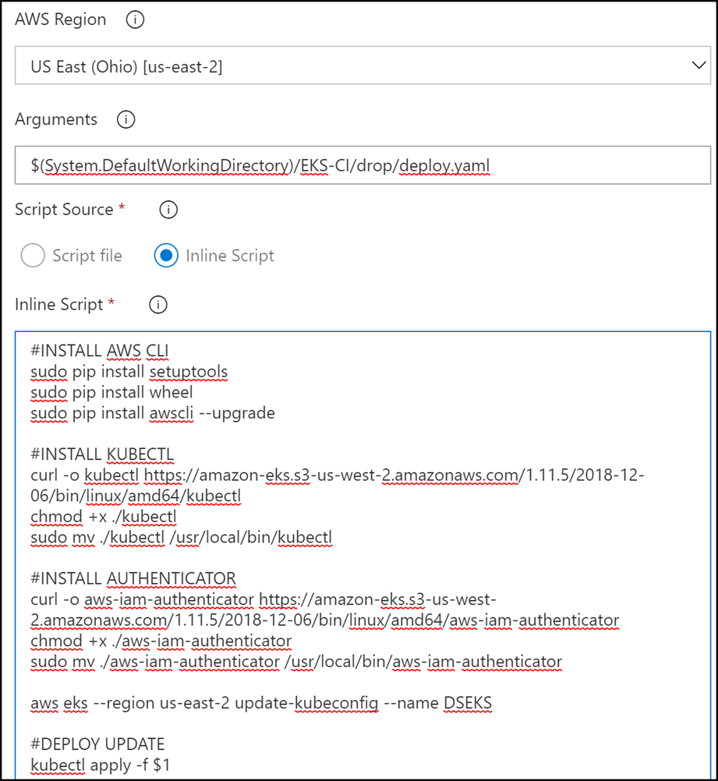Click the 'curl -o kubectl https://amazon-eks' line

[x=338, y=486]
